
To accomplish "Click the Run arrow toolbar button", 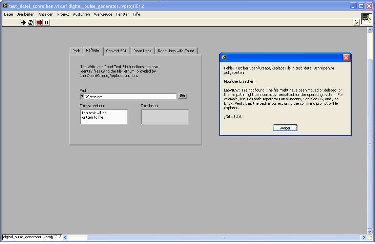I will tap(23, 22).
